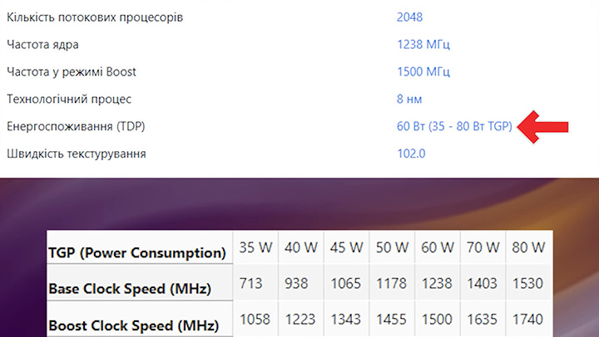
Task: Click the 1238 МГц core frequency link
Action: [x=424, y=45]
